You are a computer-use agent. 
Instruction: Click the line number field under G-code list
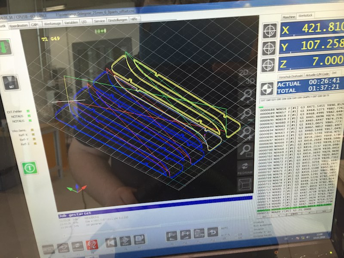[295, 214]
